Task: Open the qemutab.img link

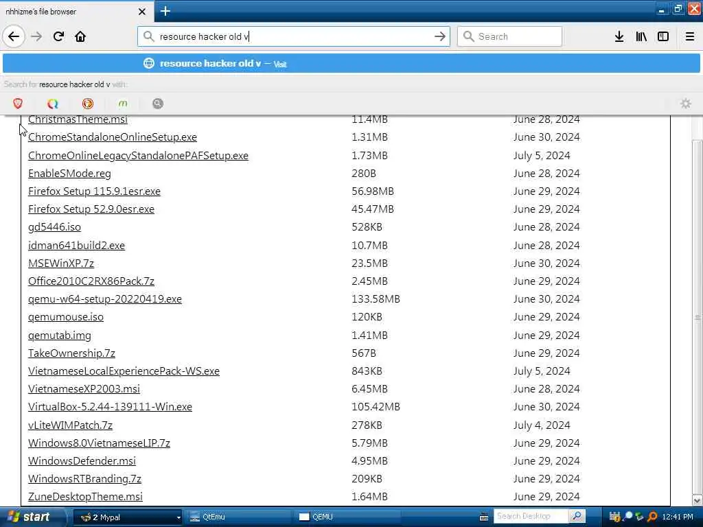Action: (x=59, y=336)
